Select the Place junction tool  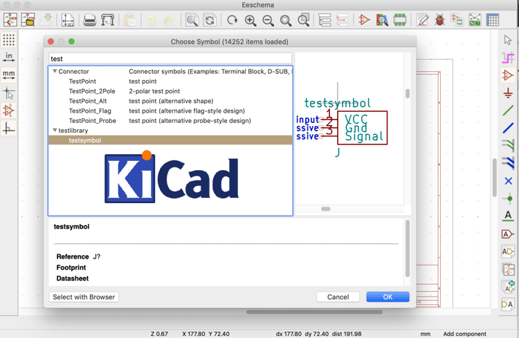508,198
